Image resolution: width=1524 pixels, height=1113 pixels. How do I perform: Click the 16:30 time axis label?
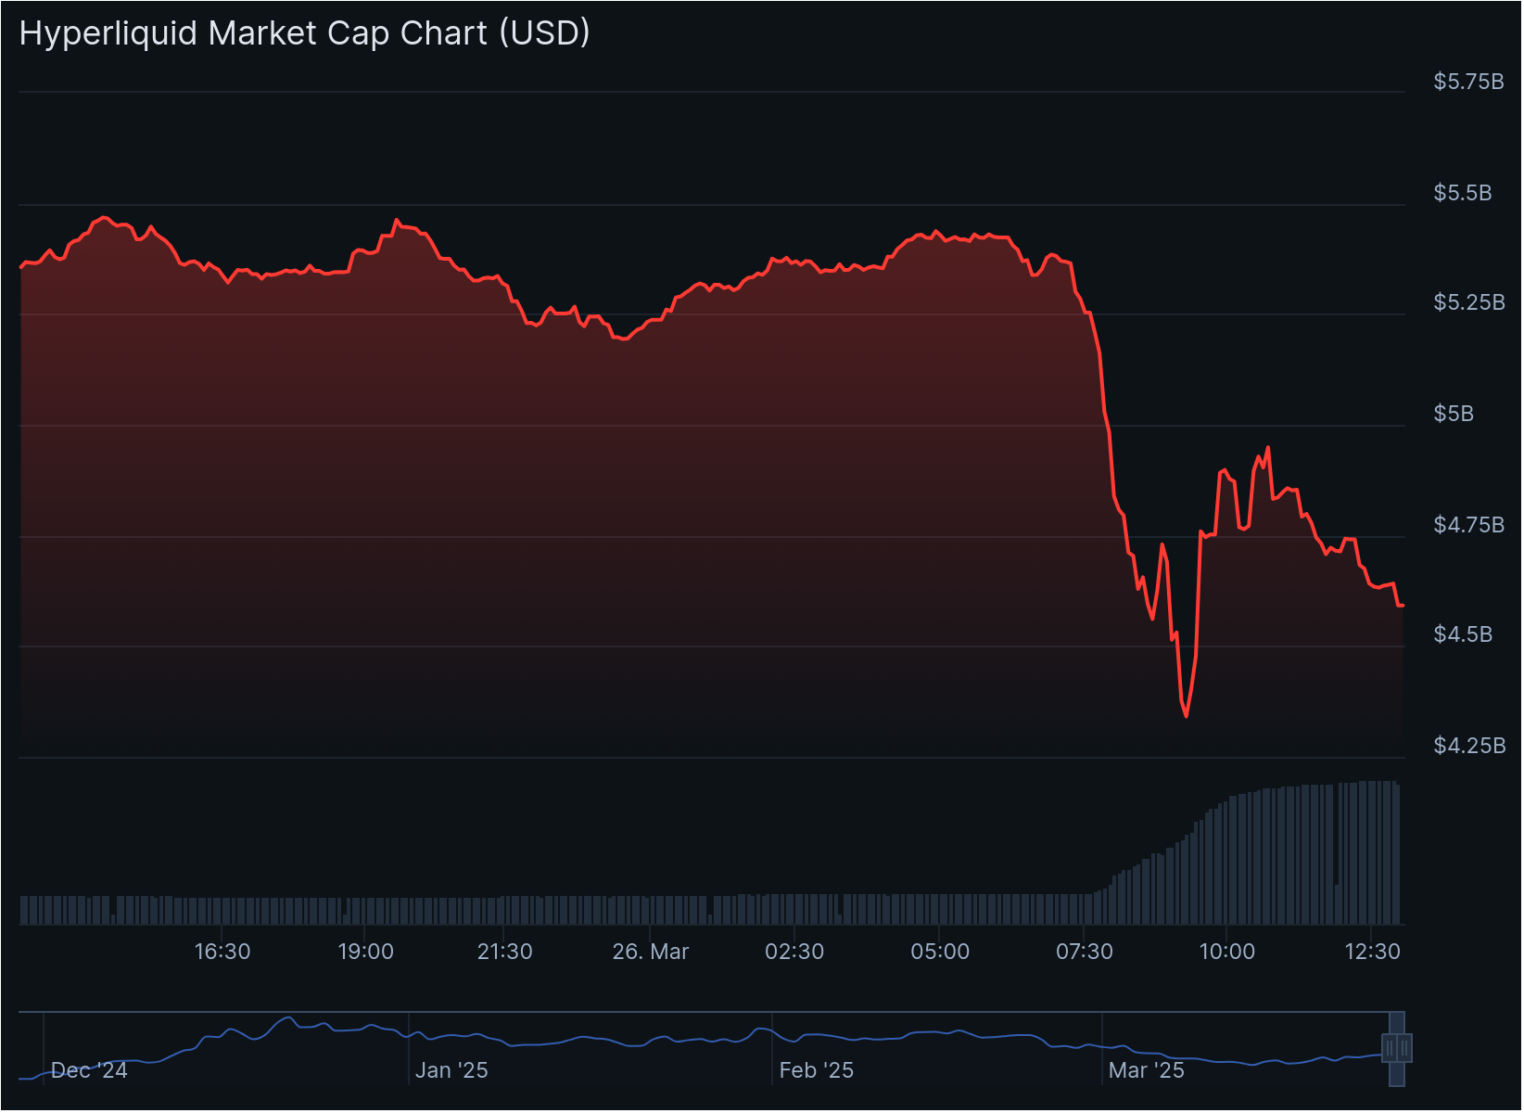coord(222,952)
